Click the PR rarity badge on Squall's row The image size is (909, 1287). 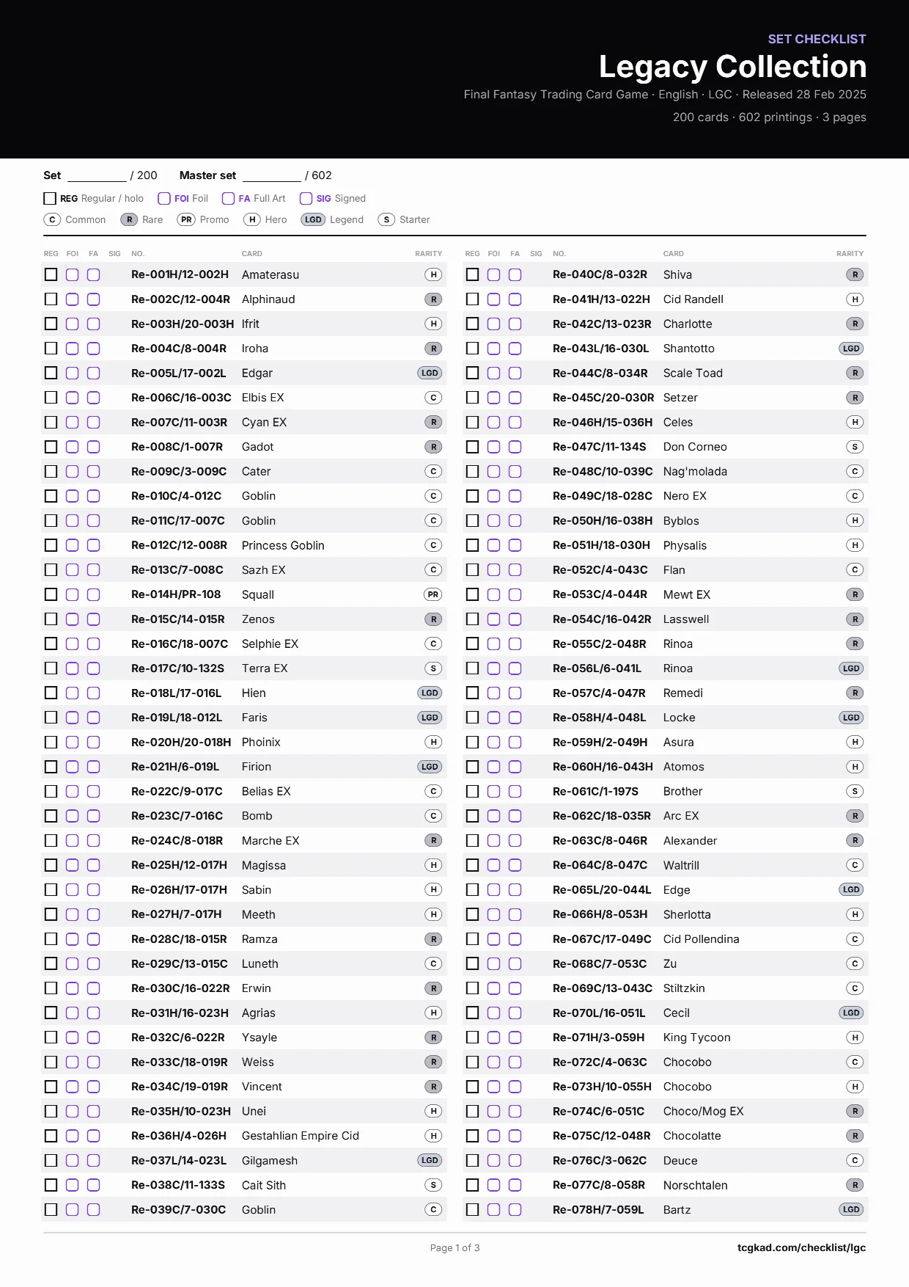pos(433,594)
